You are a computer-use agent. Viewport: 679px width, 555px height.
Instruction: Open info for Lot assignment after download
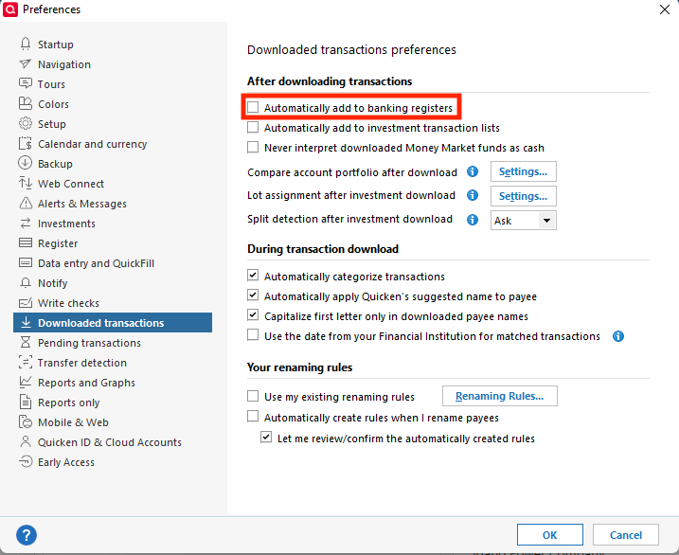(473, 195)
